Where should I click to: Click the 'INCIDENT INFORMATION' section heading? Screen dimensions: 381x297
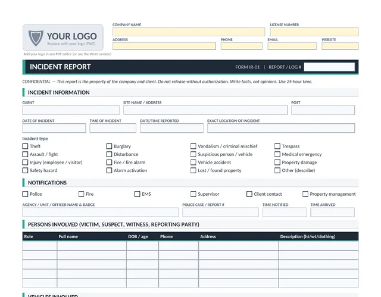pos(58,92)
